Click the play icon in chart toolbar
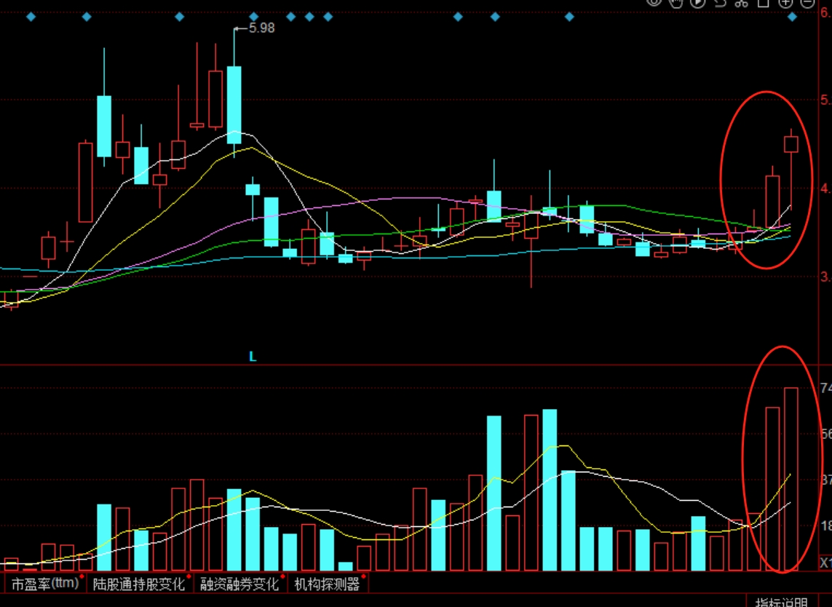Viewport: 832px width, 607px height. click(698, 3)
